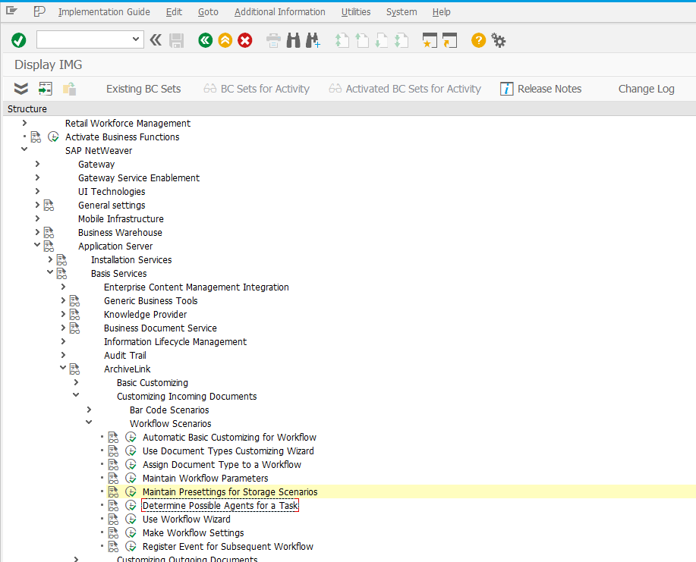Click the Change Log button

[647, 89]
